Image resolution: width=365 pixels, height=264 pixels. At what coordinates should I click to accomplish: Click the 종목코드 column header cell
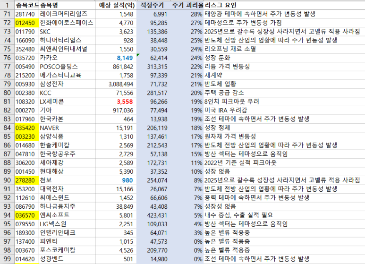click(27, 5)
